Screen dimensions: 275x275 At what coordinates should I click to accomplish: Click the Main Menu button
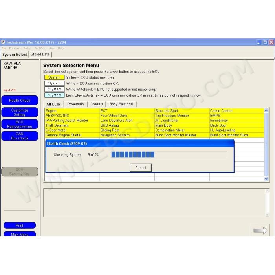20,234
